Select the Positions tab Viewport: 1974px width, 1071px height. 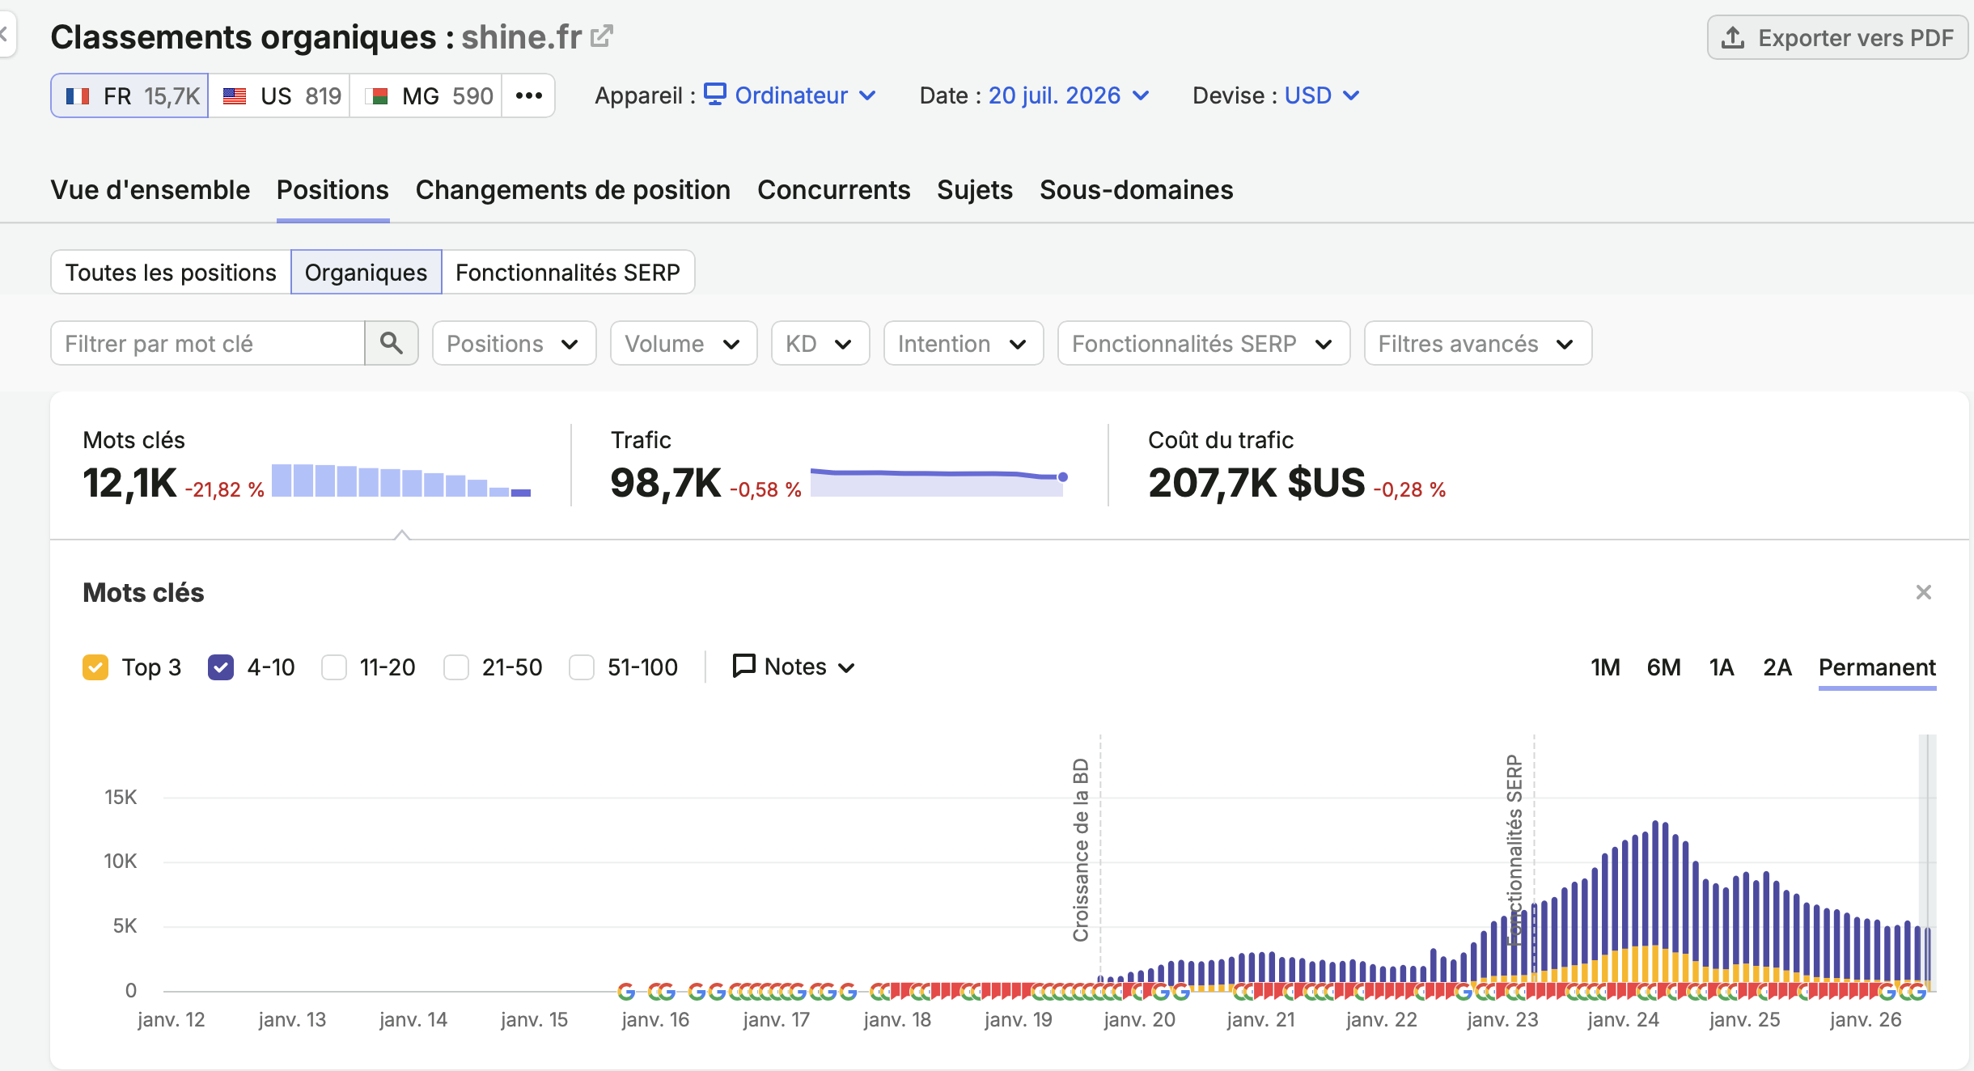(x=333, y=189)
